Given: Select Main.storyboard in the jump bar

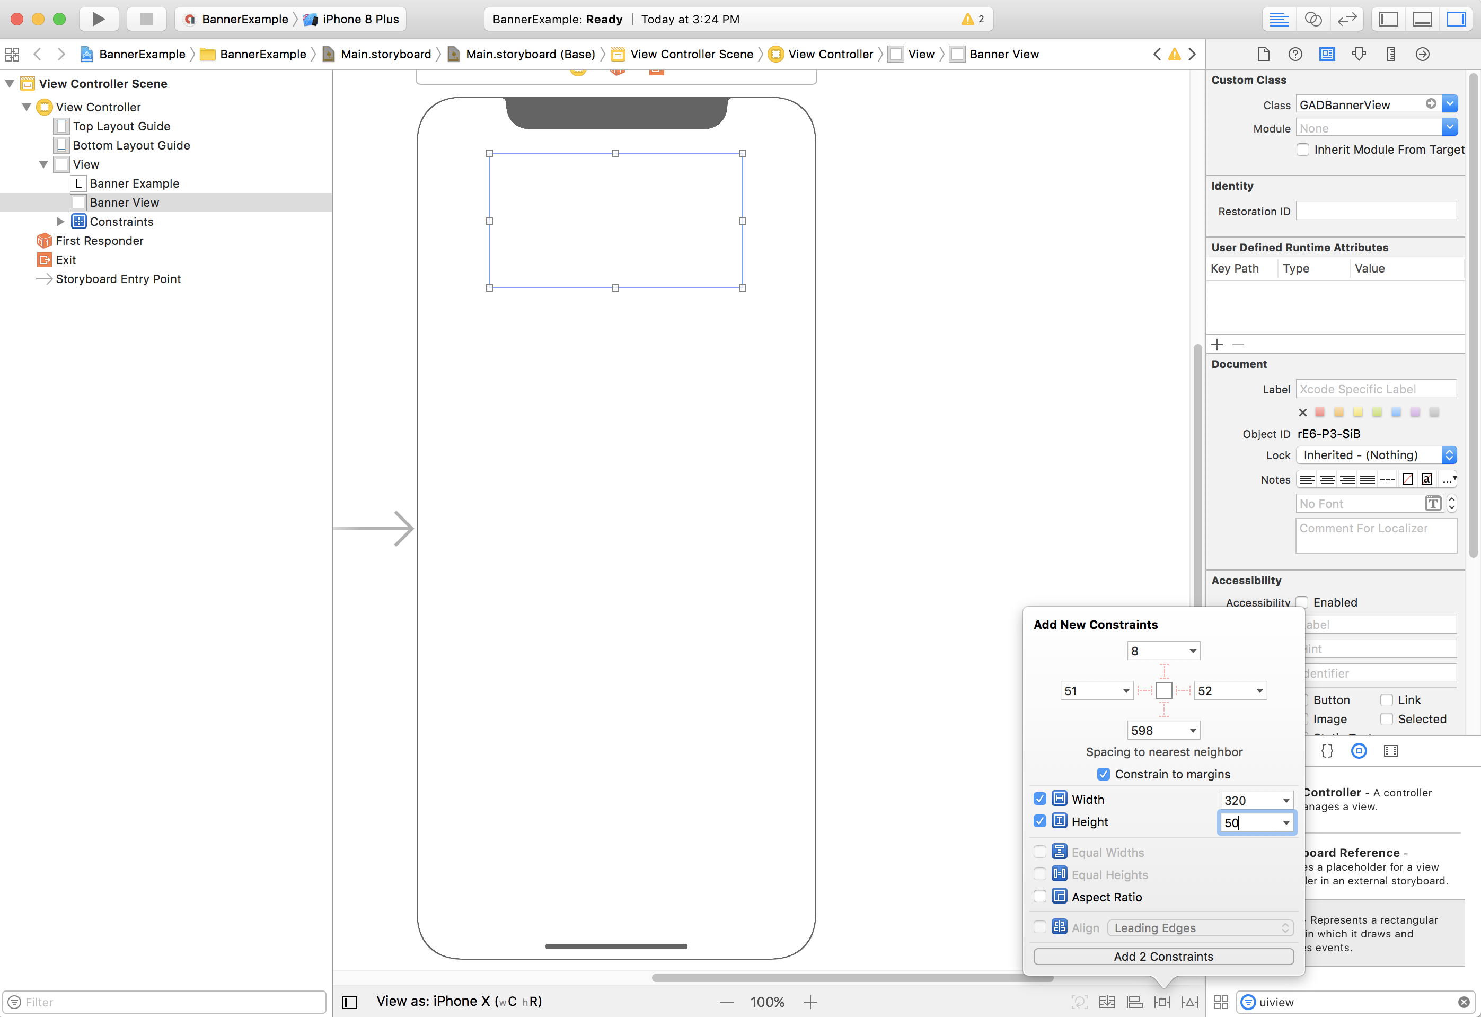Looking at the screenshot, I should point(385,54).
